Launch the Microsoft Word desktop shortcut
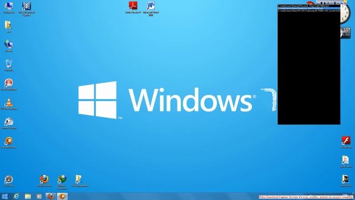 tap(151, 9)
